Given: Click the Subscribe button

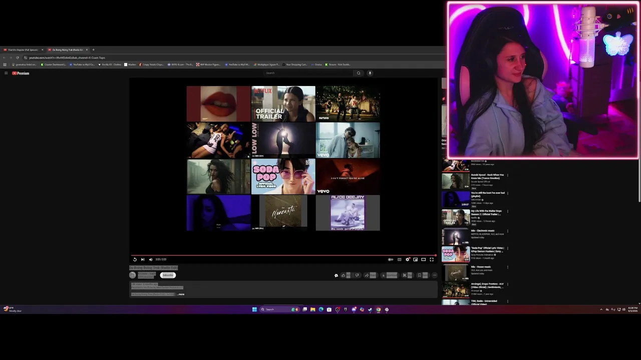Looking at the screenshot, I should [168, 275].
